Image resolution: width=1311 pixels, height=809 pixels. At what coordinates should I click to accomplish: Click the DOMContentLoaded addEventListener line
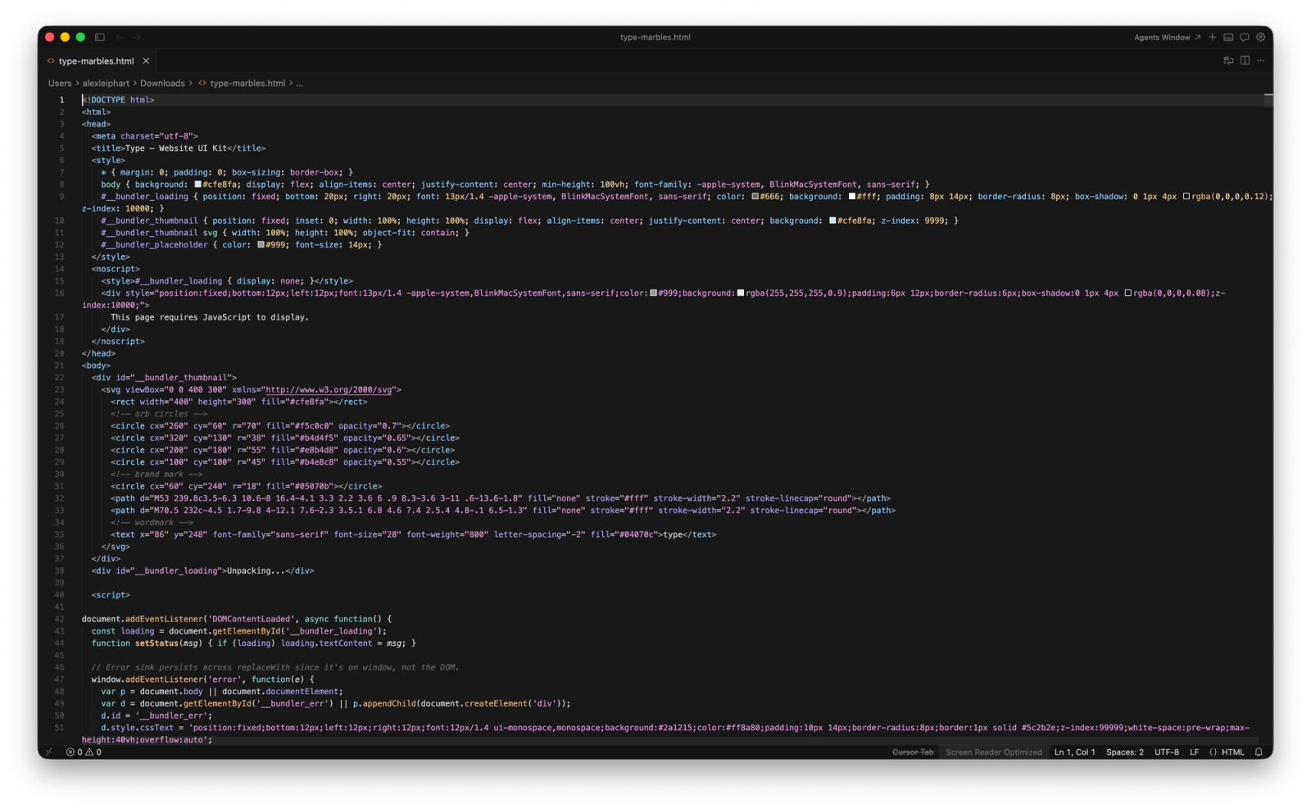237,620
